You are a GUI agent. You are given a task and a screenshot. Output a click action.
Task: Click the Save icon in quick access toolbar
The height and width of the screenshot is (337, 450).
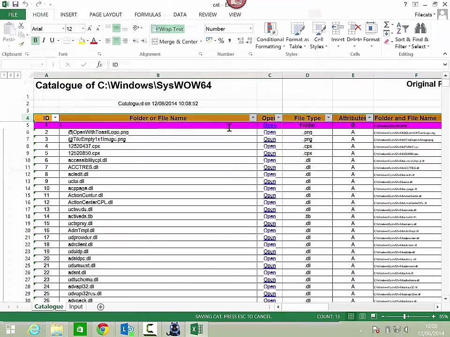click(x=15, y=4)
